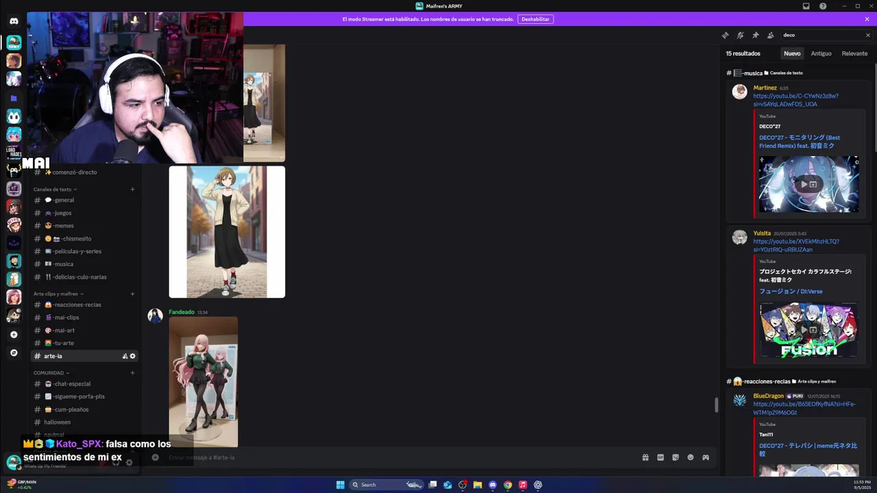Open the -sigueme-porfa-plis channel
Image resolution: width=877 pixels, height=493 pixels.
85,396
